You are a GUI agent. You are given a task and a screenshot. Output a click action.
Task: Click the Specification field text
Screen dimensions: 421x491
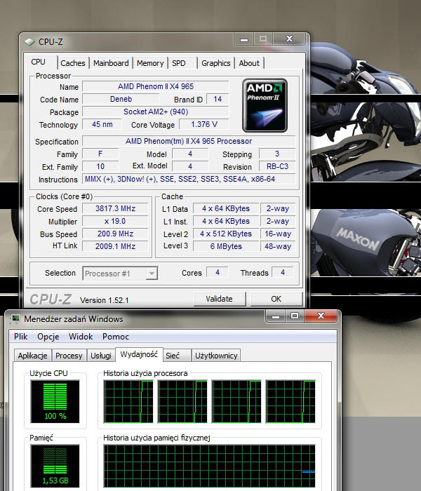click(189, 141)
